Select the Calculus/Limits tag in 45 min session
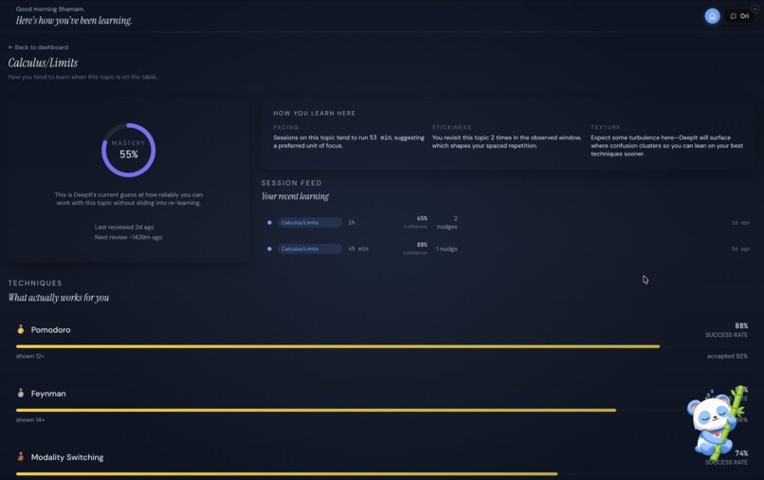Image resolution: width=764 pixels, height=480 pixels. (x=309, y=249)
